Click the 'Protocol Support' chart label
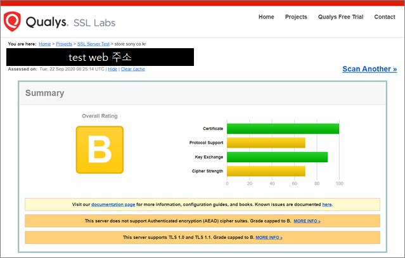405x258 pixels. pyautogui.click(x=206, y=143)
